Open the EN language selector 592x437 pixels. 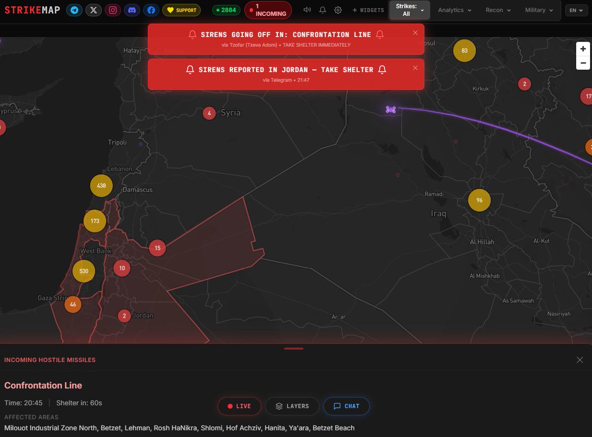click(x=576, y=10)
